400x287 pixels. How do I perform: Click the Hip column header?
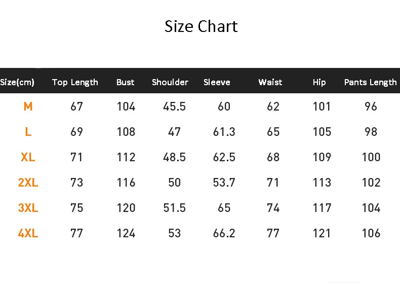319,82
